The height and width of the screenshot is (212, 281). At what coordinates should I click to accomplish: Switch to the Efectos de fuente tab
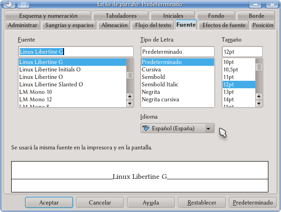pyautogui.click(x=223, y=25)
